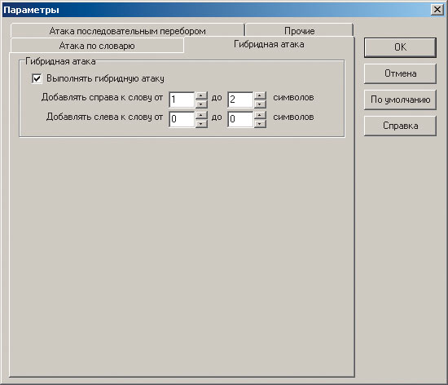Select the Гибридная атака tab

(269, 44)
